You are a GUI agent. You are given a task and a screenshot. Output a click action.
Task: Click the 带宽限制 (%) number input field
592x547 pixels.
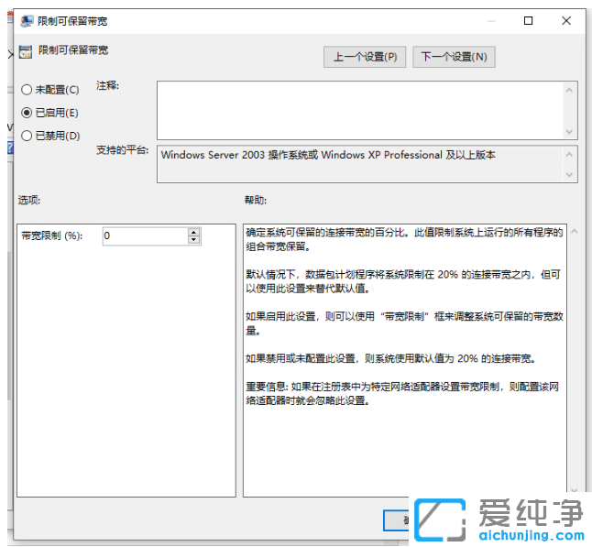[x=144, y=236]
